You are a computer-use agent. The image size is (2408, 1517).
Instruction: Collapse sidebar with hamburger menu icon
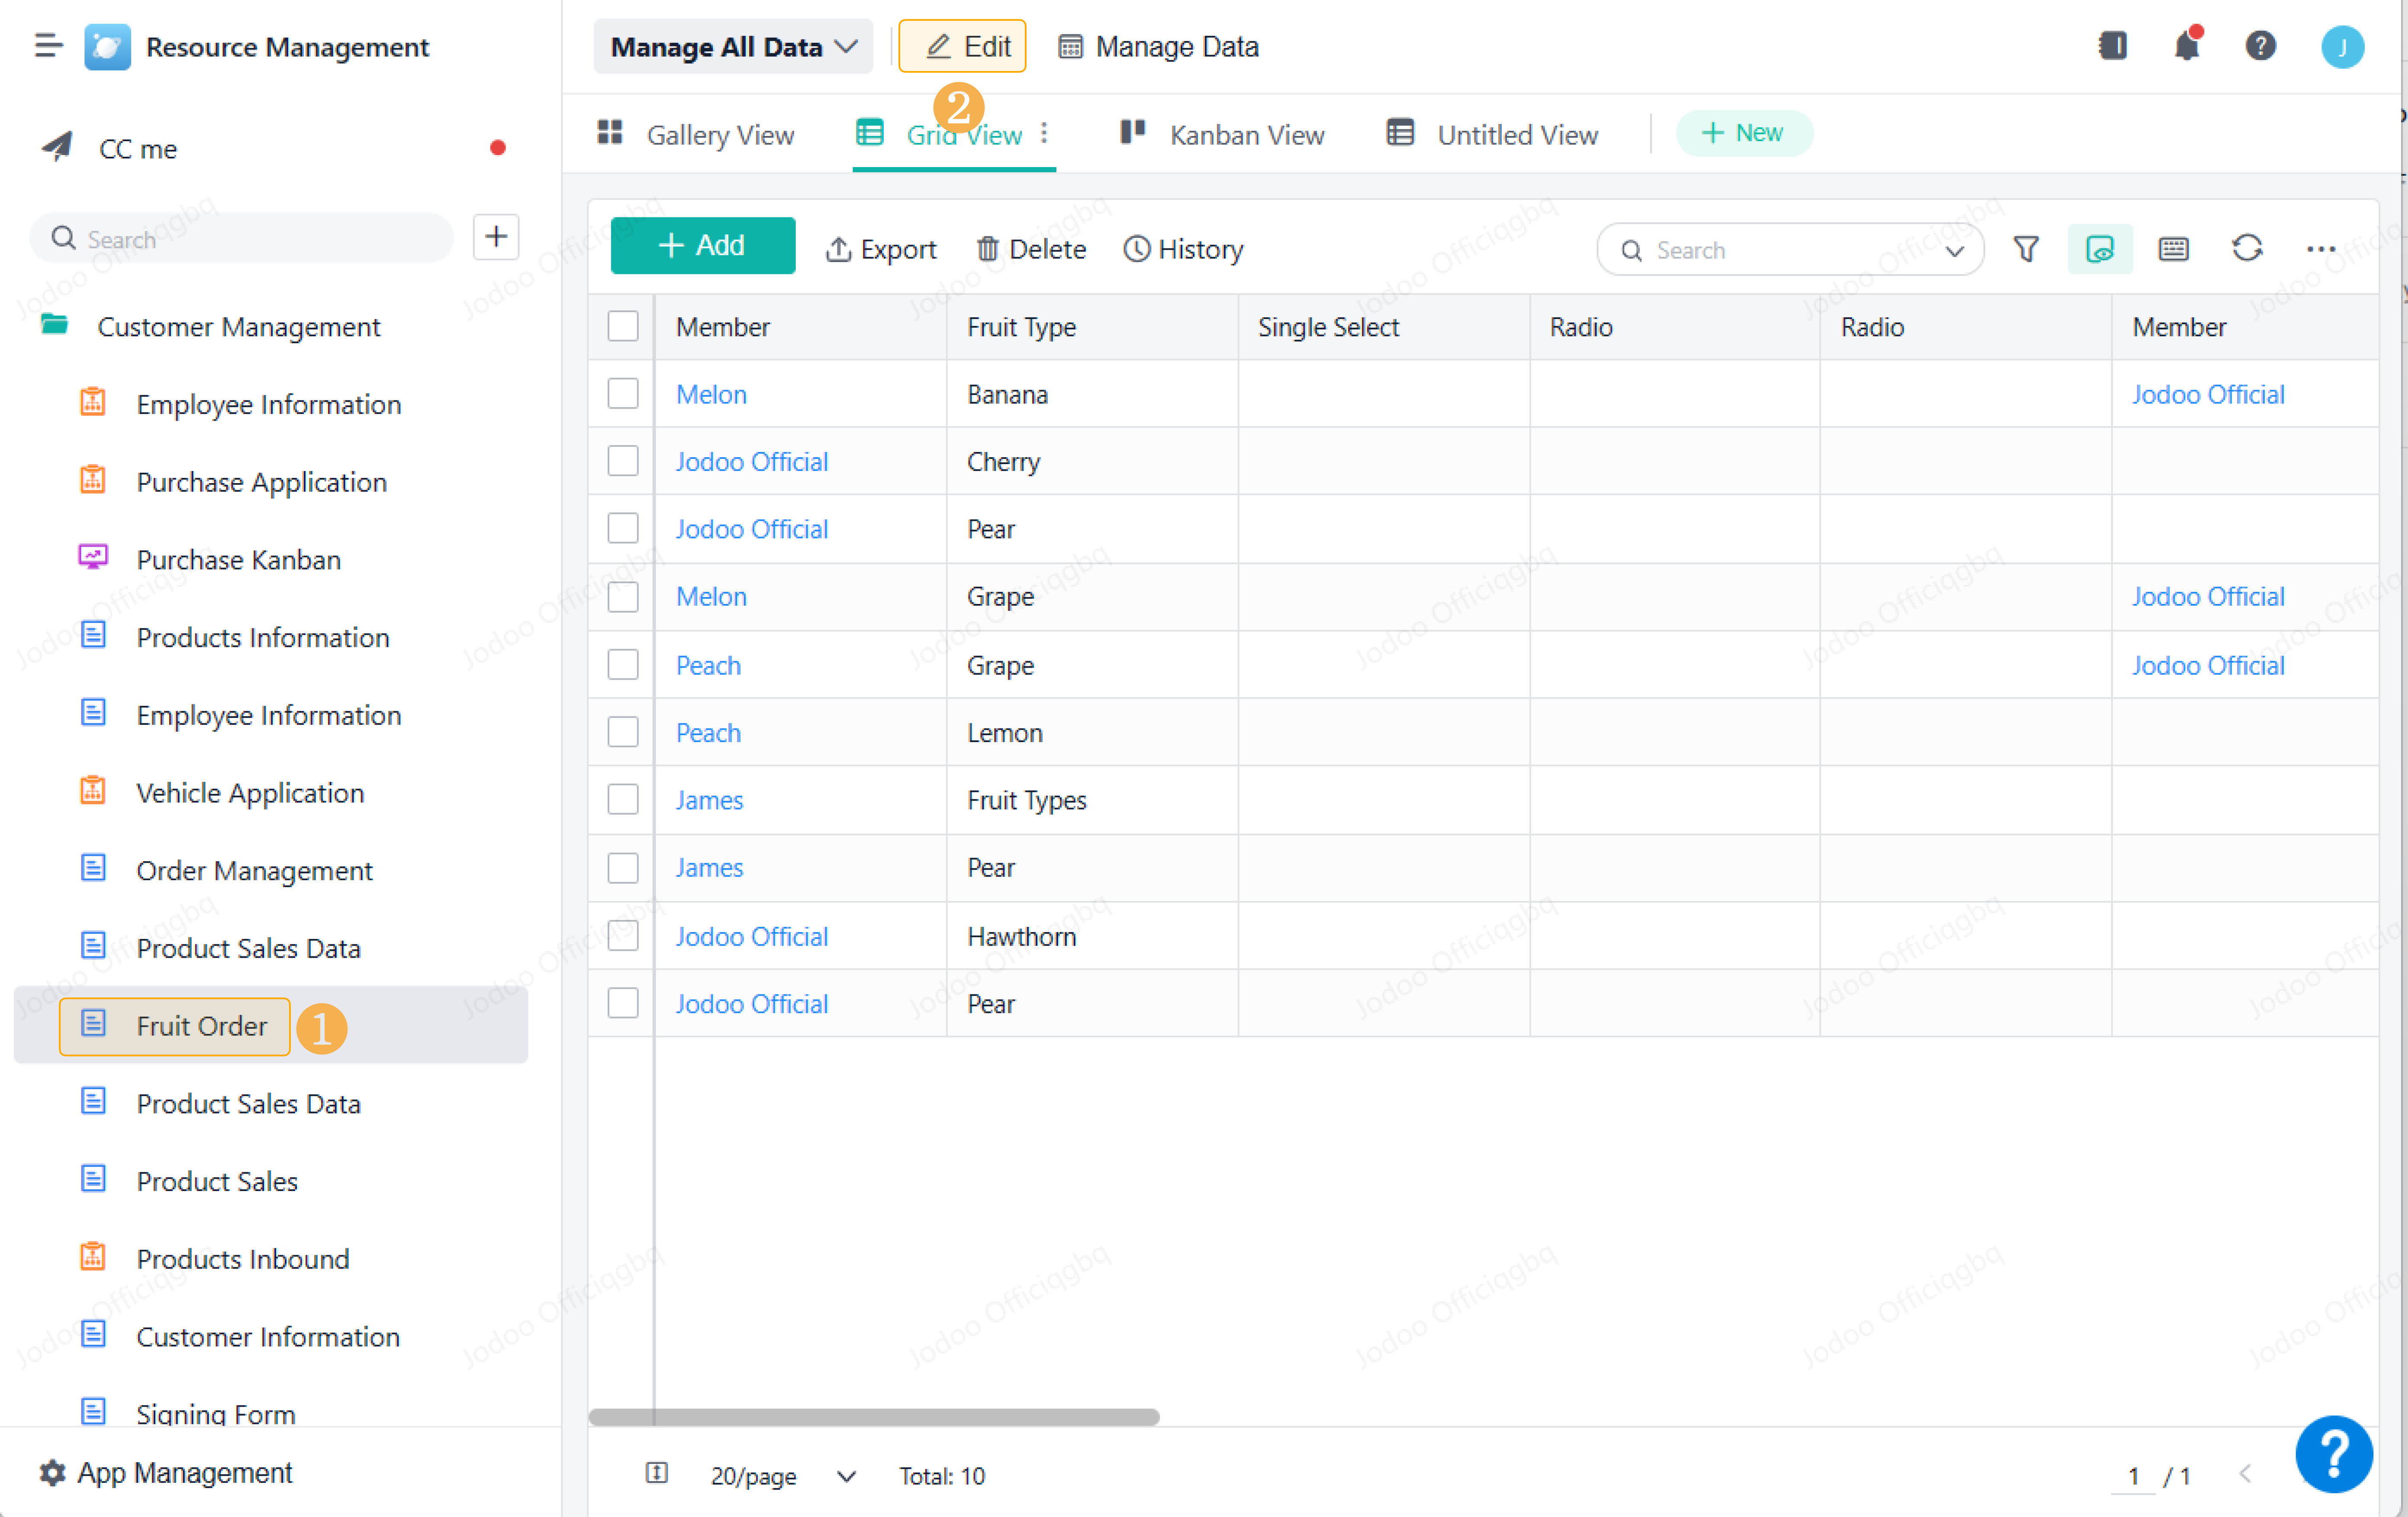pos(48,46)
